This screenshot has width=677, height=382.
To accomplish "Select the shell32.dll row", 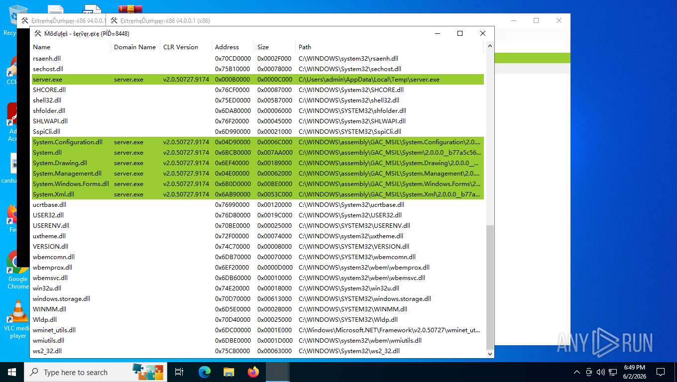I will click(x=257, y=100).
